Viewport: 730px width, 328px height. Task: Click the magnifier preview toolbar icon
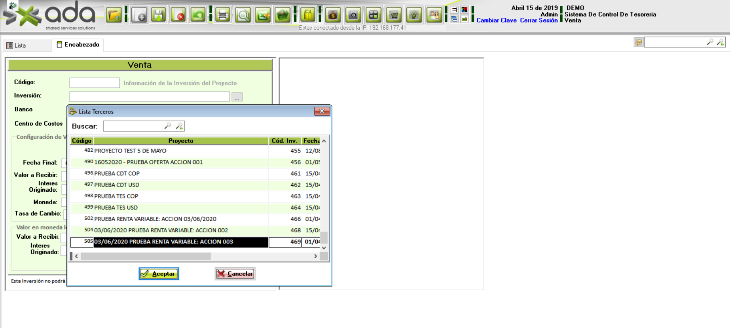(x=243, y=15)
